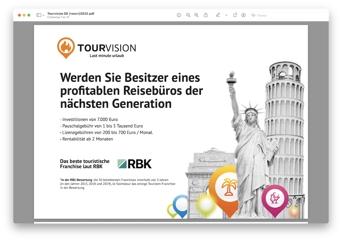This screenshot has height=241, width=342.
Task: Click footnote starting In der RBC-Bewertung
Action: click(x=117, y=184)
